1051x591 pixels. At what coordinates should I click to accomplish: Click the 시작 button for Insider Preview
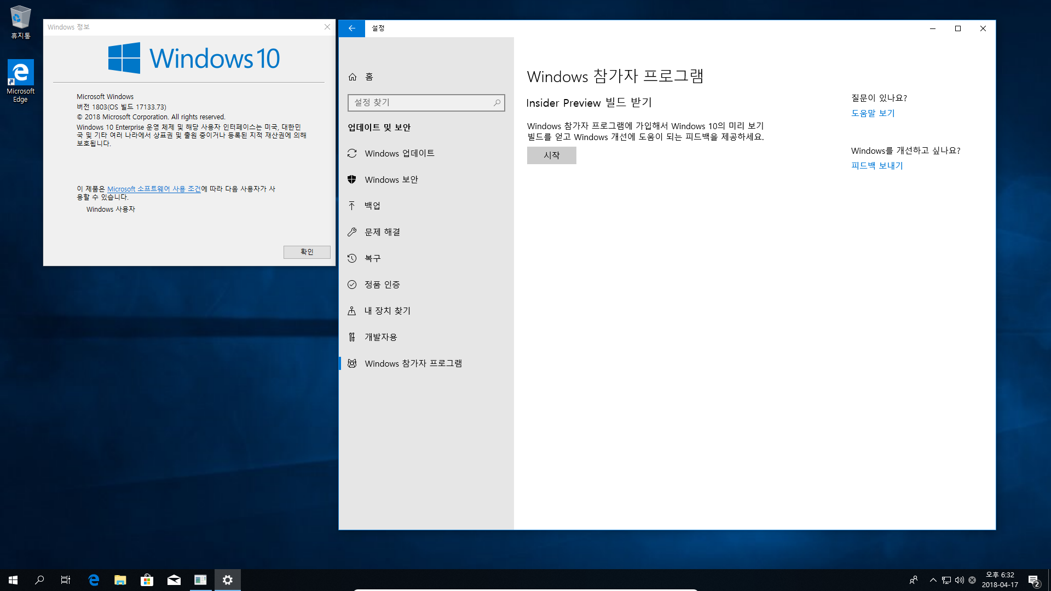tap(551, 155)
